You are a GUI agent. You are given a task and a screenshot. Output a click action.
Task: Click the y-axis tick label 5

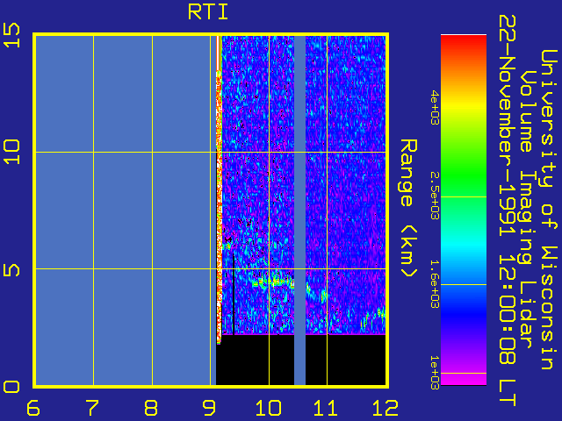[11, 270]
